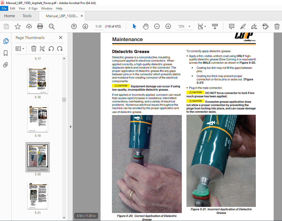Open the Help menu
The width and height of the screenshot is (282, 221).
[59, 8]
